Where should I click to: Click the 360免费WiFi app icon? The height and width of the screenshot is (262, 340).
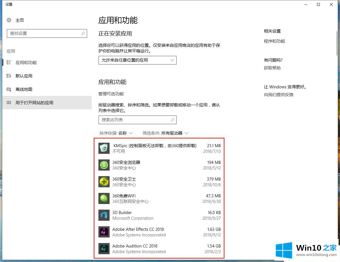pos(104,198)
